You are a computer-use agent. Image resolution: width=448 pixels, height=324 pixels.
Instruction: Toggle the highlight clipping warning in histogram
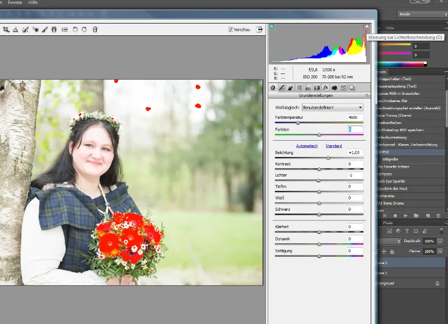(x=367, y=26)
